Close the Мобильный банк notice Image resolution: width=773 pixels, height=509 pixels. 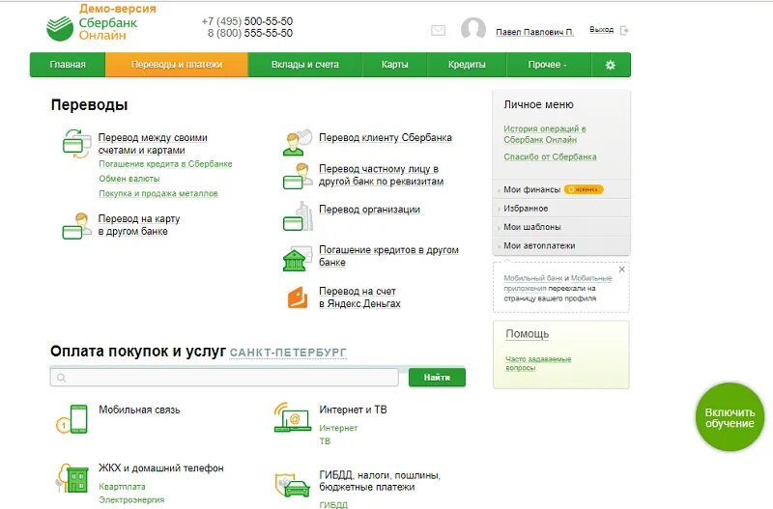[621, 269]
